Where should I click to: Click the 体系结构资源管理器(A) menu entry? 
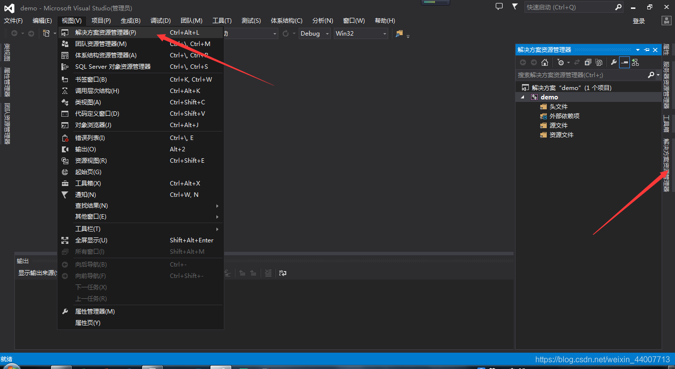point(141,55)
